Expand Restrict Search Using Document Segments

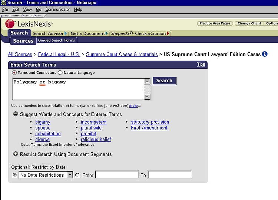point(16,154)
